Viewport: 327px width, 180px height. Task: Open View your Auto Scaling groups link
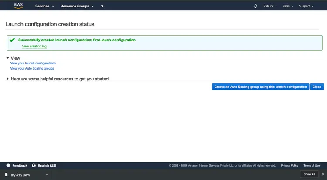click(x=32, y=68)
